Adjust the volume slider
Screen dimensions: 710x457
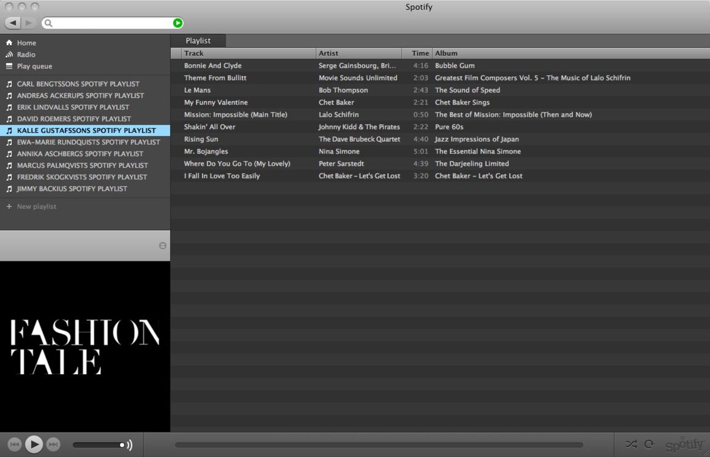[x=99, y=445]
